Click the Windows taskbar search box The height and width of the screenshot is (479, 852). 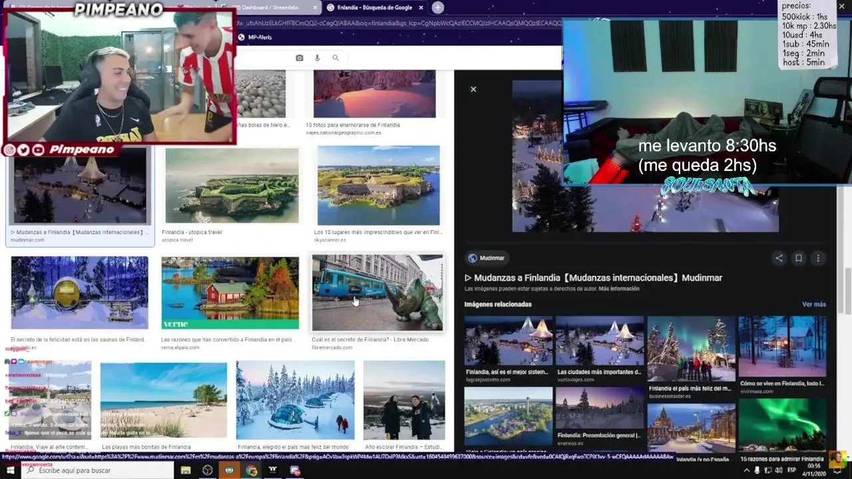[97, 470]
